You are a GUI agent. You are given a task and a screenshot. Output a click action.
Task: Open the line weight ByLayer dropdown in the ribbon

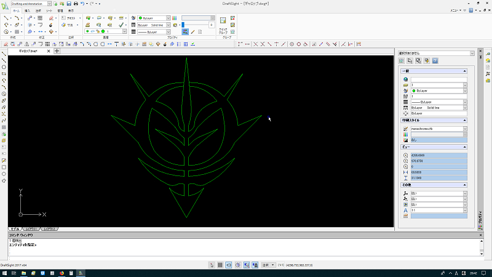168,32
